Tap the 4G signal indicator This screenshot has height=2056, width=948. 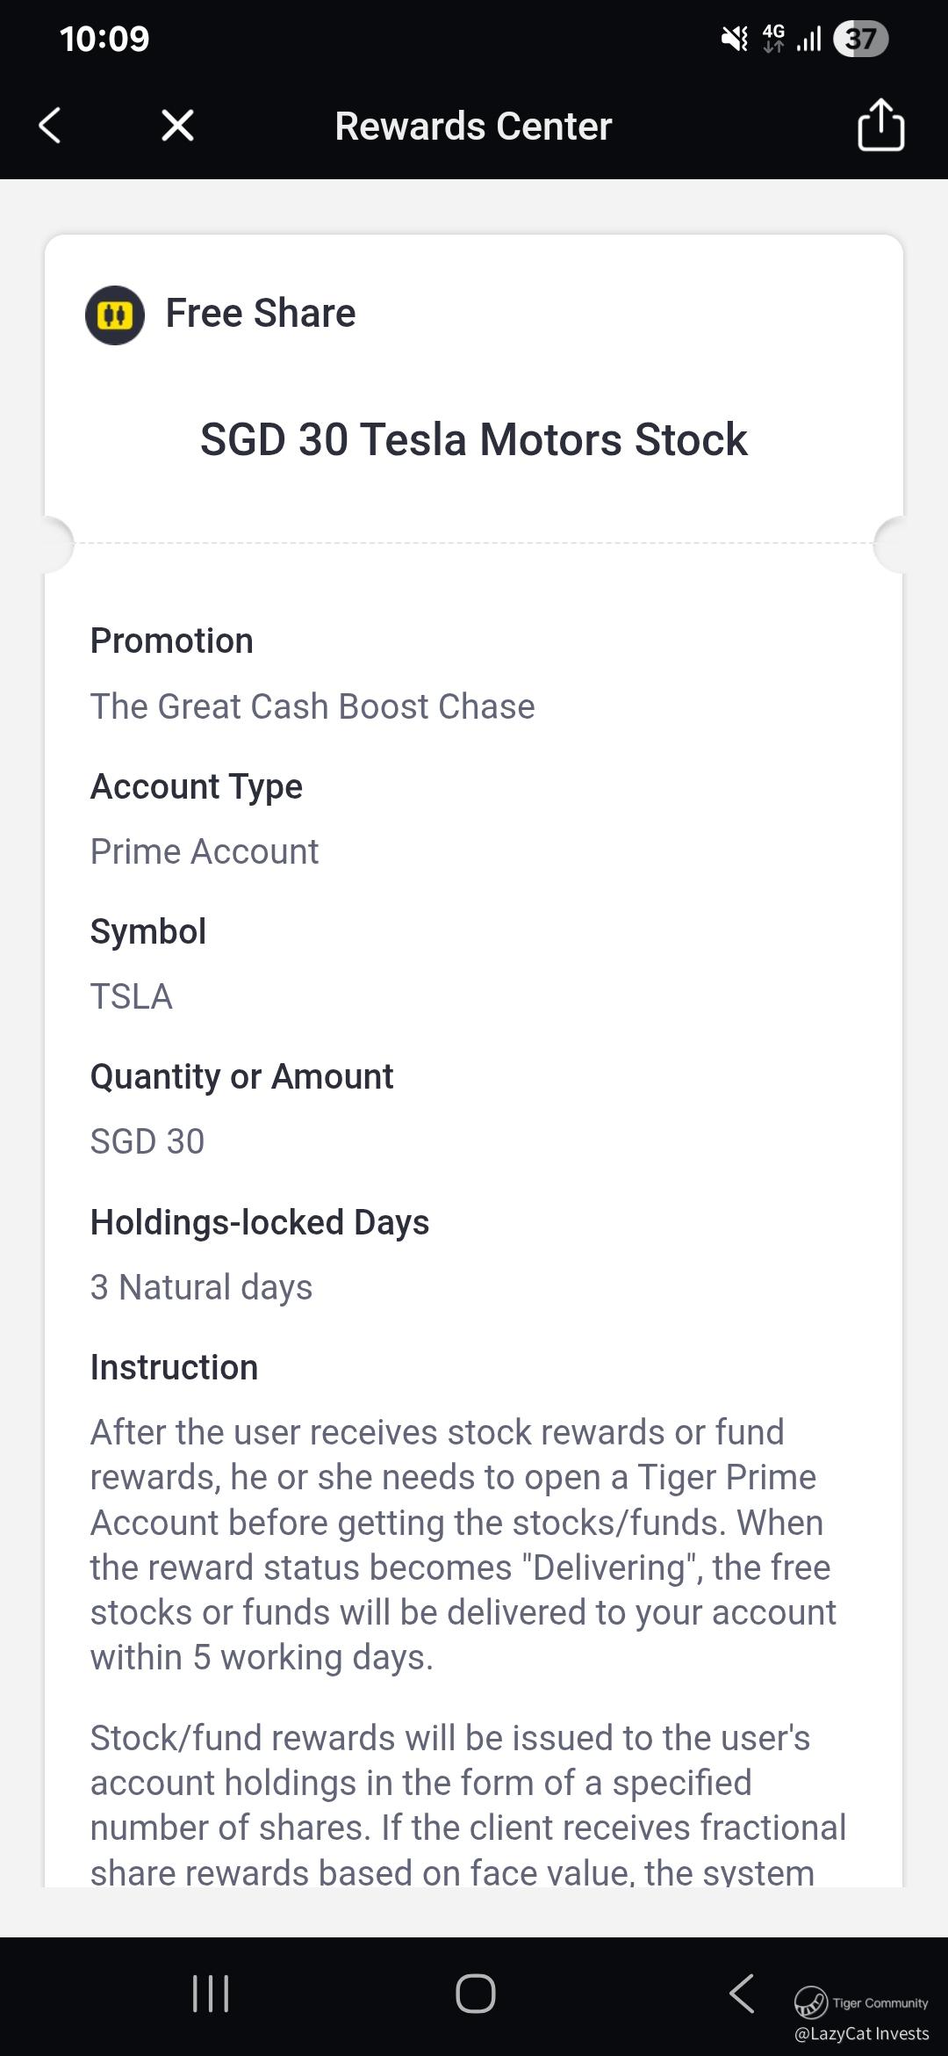click(773, 39)
